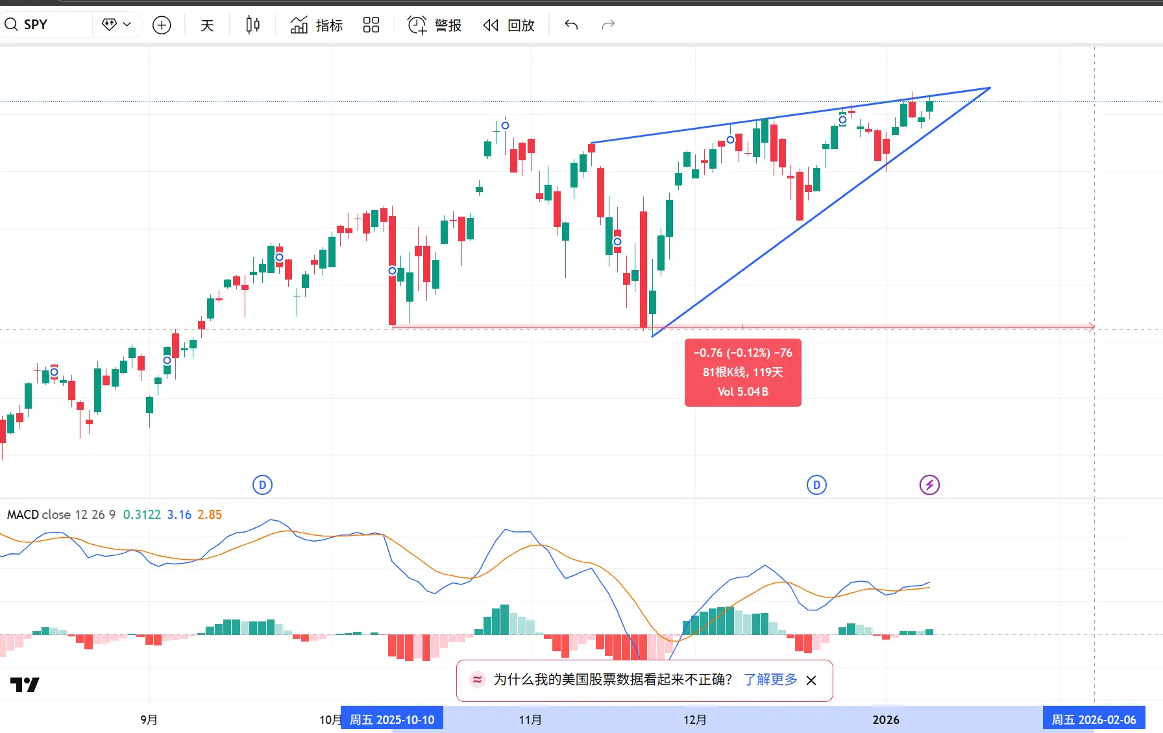The width and height of the screenshot is (1163, 733).
Task: Click the 9月 label on the time axis
Action: tap(149, 719)
